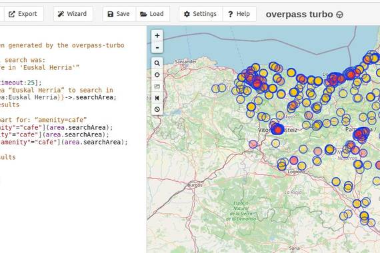Click the ->.searchArea; code line
380x253 pixels.
(x=58, y=97)
